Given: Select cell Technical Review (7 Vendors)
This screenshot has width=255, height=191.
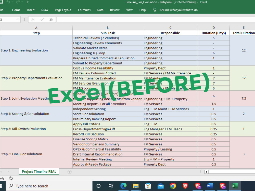Looking at the screenshot, I should point(108,38).
